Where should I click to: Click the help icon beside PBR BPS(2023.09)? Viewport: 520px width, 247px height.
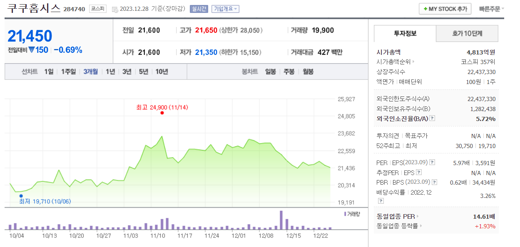click(435, 182)
